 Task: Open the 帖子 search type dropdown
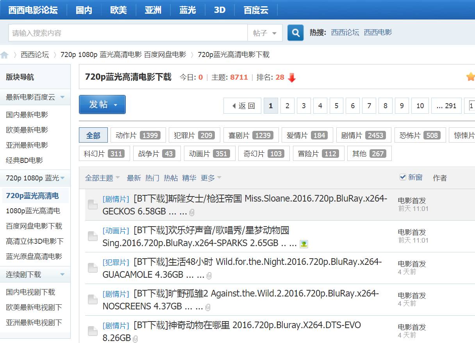(265, 33)
